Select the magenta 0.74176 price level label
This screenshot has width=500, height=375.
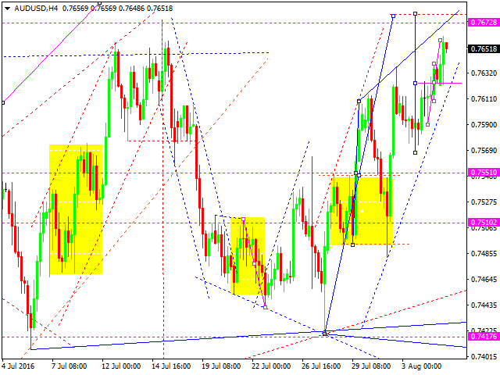click(x=484, y=336)
